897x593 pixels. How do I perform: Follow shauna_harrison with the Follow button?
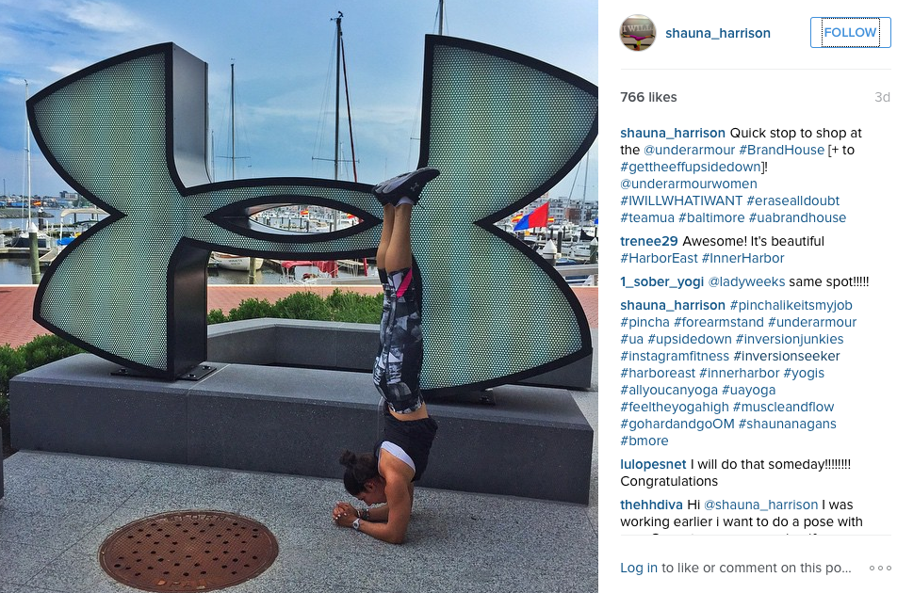pyautogui.click(x=850, y=33)
